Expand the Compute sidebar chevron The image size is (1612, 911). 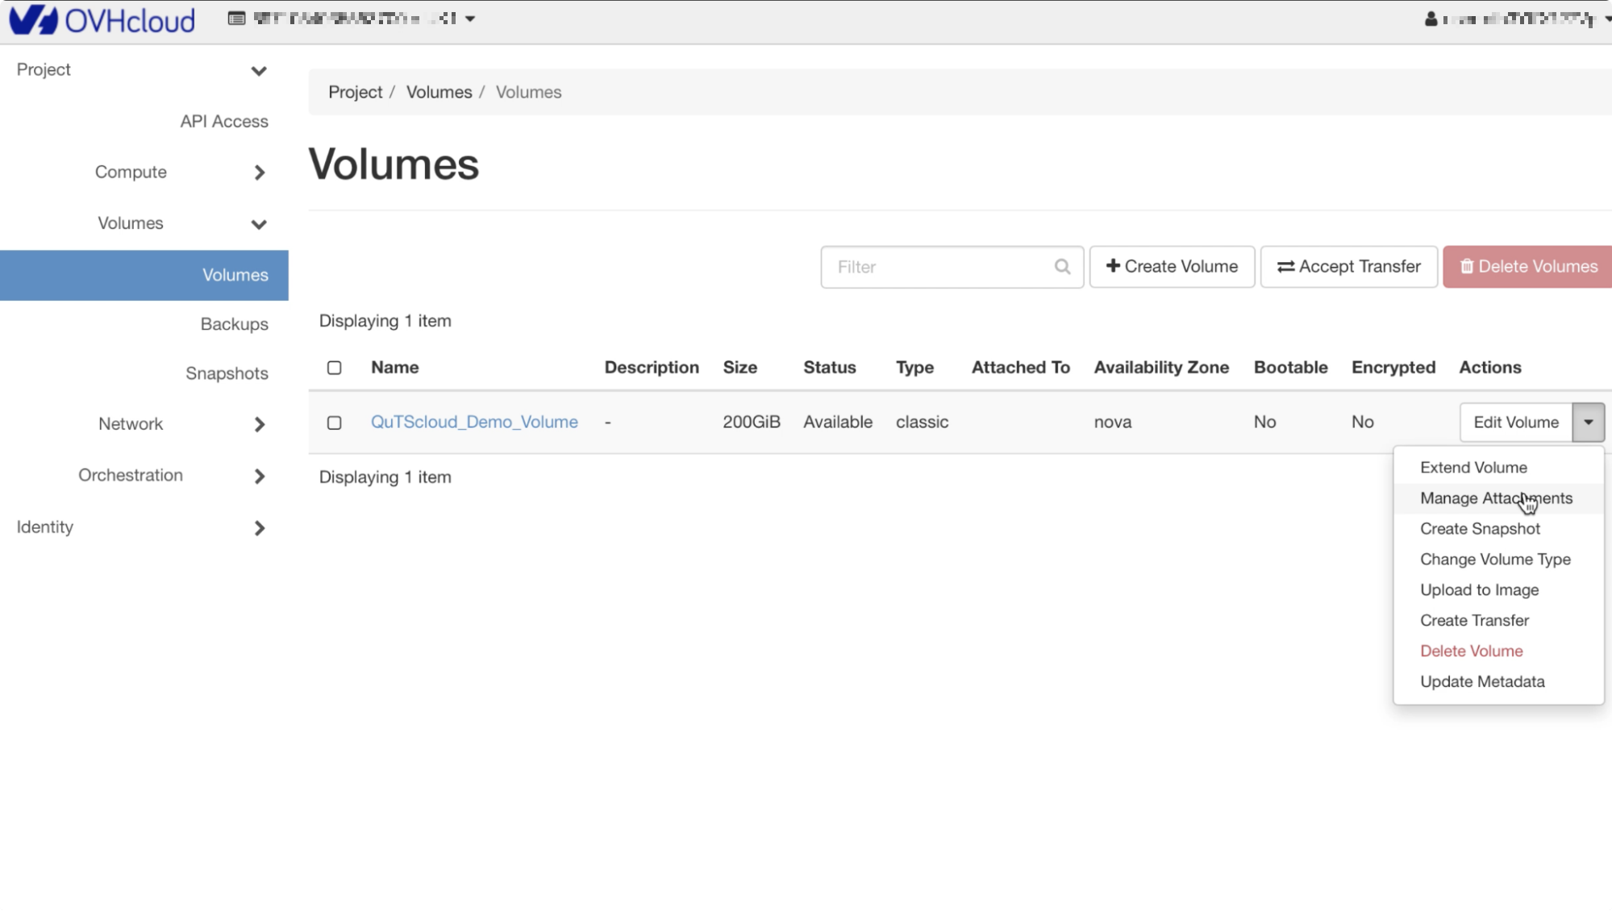click(259, 173)
